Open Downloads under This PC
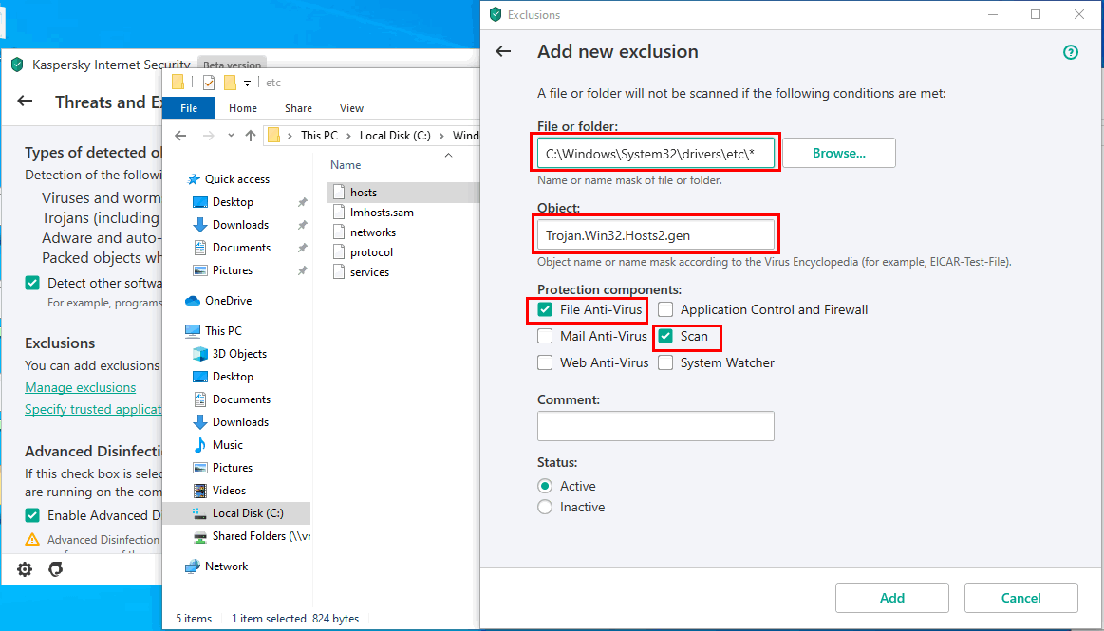The width and height of the screenshot is (1104, 631). (x=240, y=422)
